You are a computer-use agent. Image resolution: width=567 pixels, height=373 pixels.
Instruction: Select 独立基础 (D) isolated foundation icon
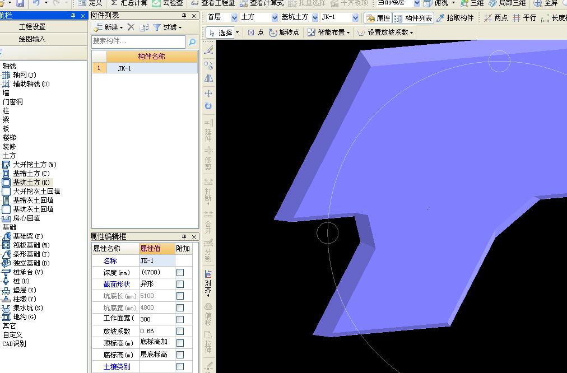(6, 263)
